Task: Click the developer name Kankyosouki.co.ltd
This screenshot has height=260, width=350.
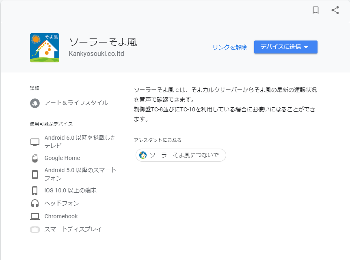Action: tap(96, 53)
